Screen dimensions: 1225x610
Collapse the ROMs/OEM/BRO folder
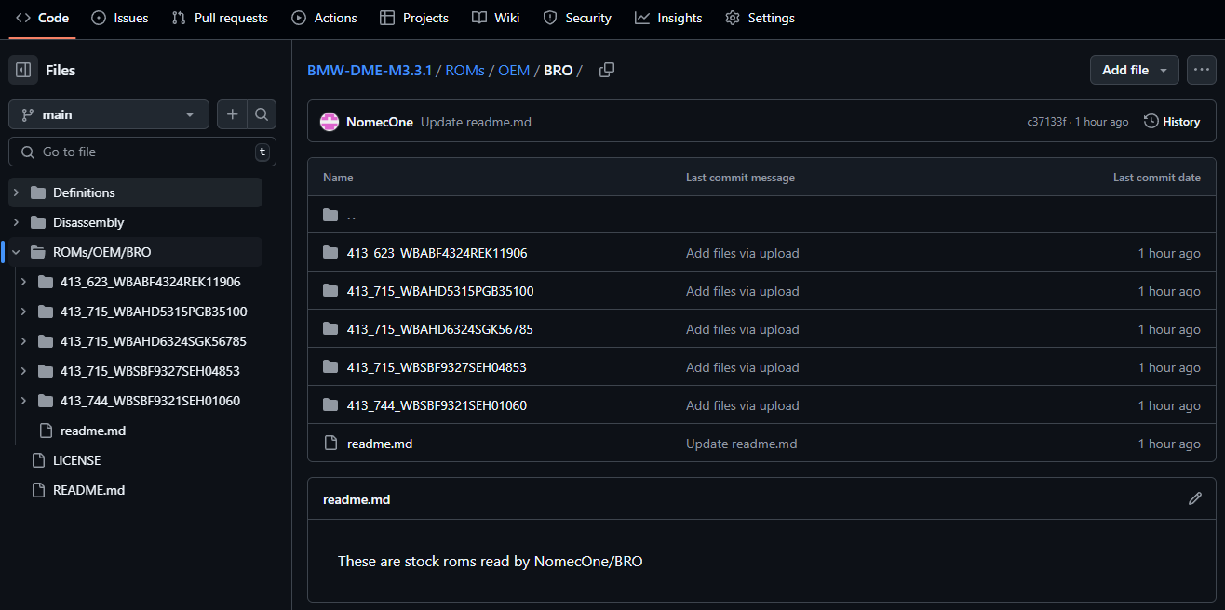pos(15,251)
